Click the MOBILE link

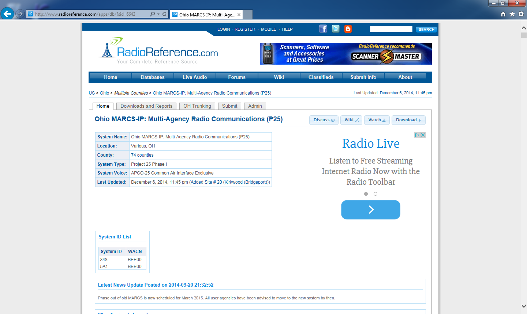(x=269, y=29)
